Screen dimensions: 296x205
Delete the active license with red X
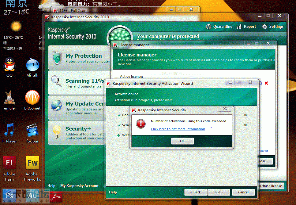266,83
